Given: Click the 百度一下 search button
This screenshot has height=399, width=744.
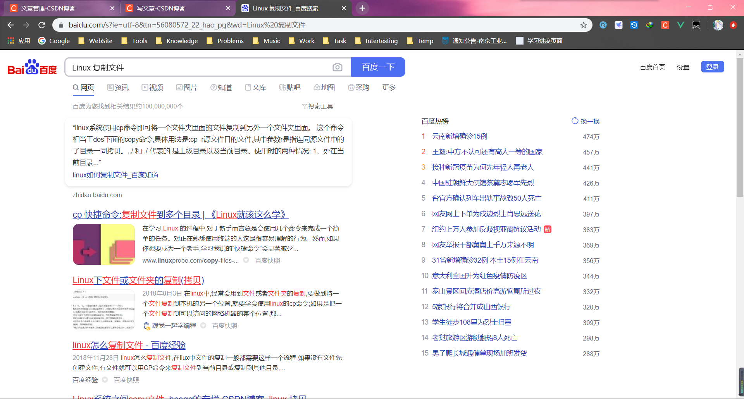Looking at the screenshot, I should (x=378, y=67).
